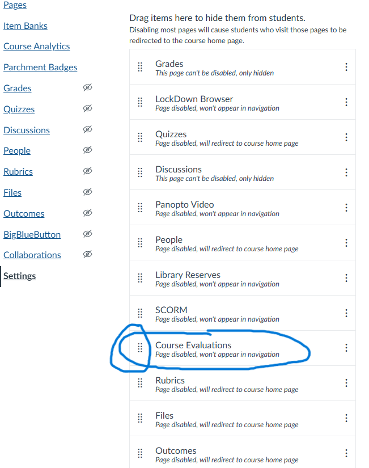Click the drag handle for LockDown Browser
Screen dimensions: 369x468
140,102
